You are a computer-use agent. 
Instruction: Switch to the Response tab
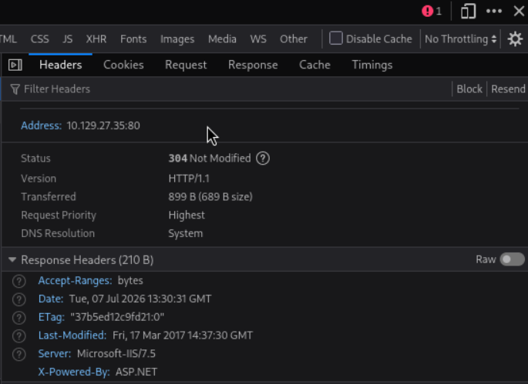(x=253, y=65)
